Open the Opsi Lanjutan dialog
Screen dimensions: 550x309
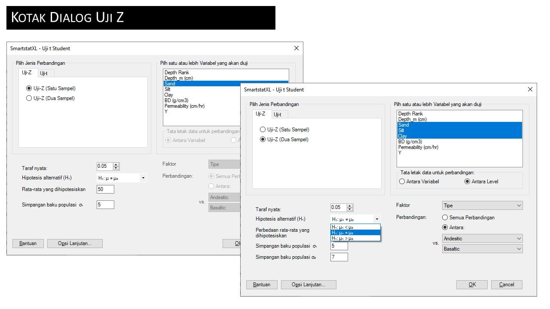tap(309, 284)
